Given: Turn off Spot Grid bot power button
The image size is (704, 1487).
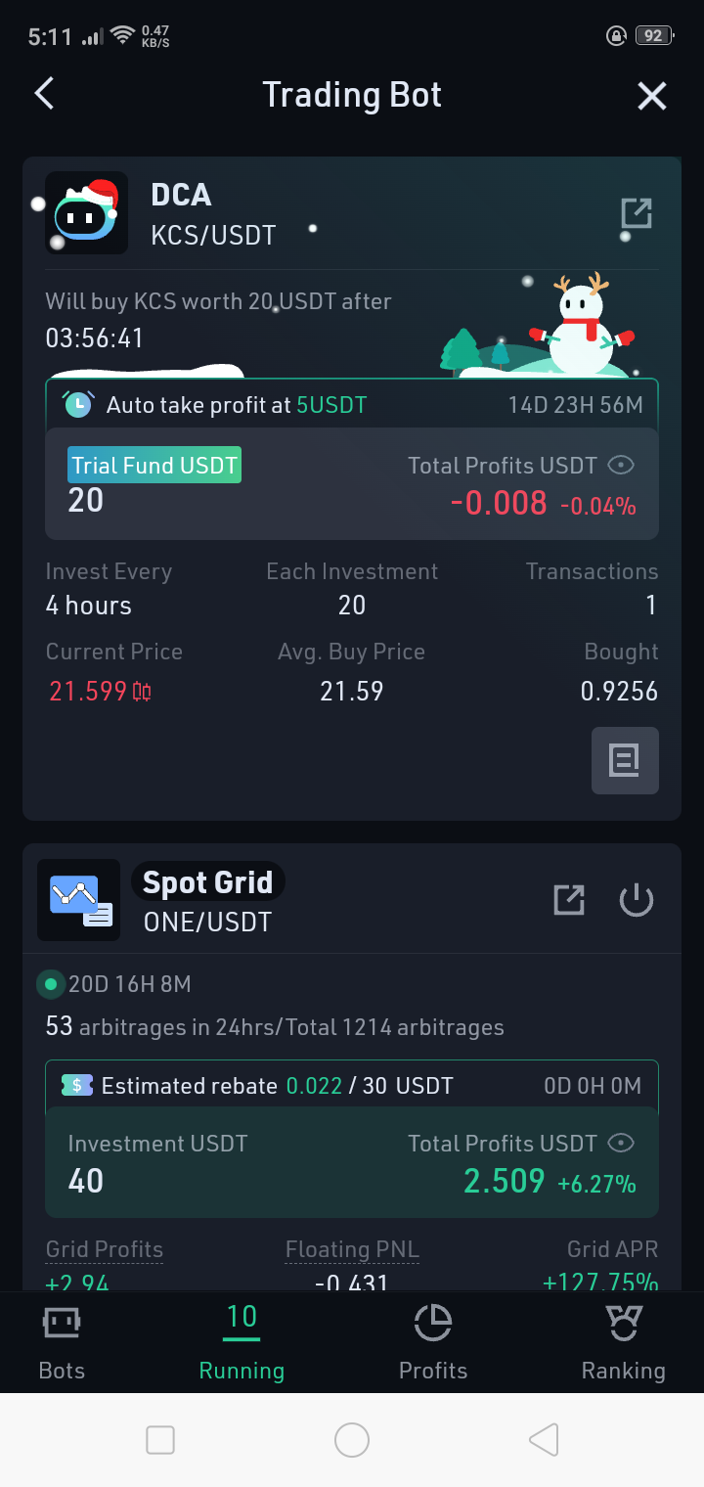Looking at the screenshot, I should (x=637, y=900).
